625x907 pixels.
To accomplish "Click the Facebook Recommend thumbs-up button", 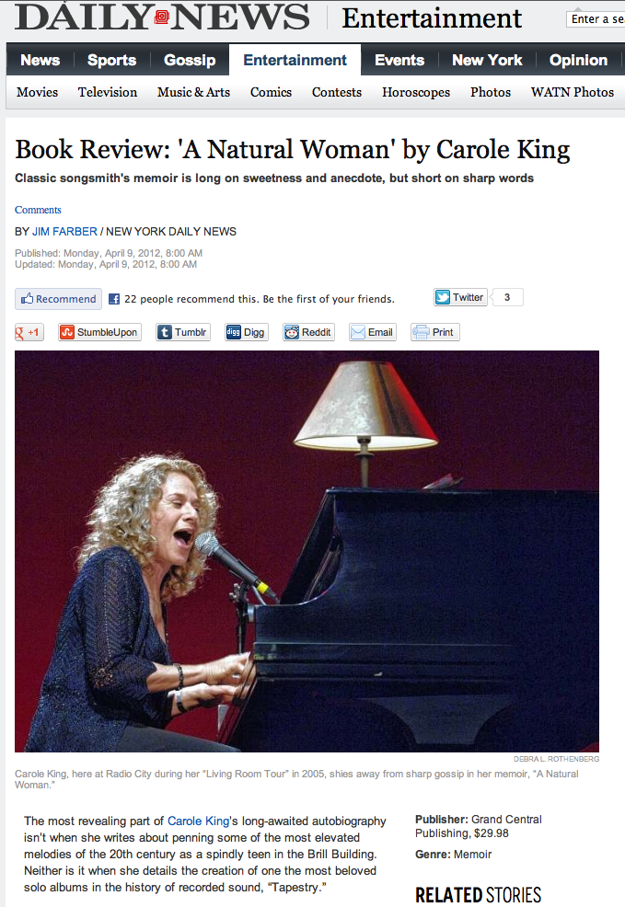I will (58, 299).
